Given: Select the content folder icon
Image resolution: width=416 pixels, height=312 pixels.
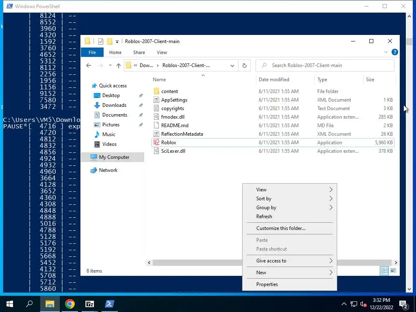Looking at the screenshot, I should coord(156,91).
